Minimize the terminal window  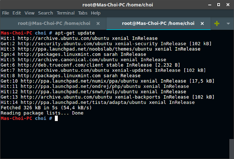tap(210, 5)
